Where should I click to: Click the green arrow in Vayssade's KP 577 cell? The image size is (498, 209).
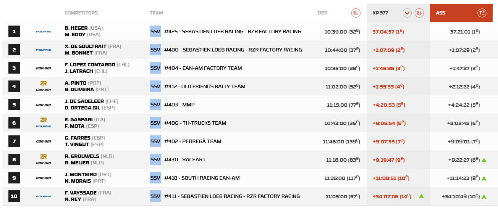pos(421,196)
